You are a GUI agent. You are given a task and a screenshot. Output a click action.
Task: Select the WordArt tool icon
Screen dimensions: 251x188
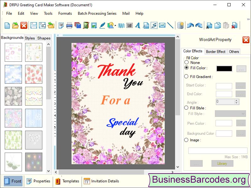(x=121, y=26)
